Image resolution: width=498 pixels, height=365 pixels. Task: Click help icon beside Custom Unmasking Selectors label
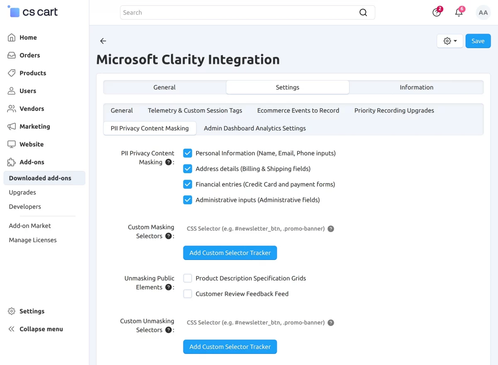click(x=168, y=330)
